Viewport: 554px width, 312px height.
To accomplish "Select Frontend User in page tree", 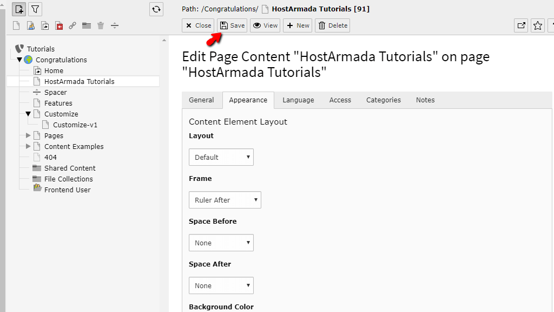I will (68, 190).
